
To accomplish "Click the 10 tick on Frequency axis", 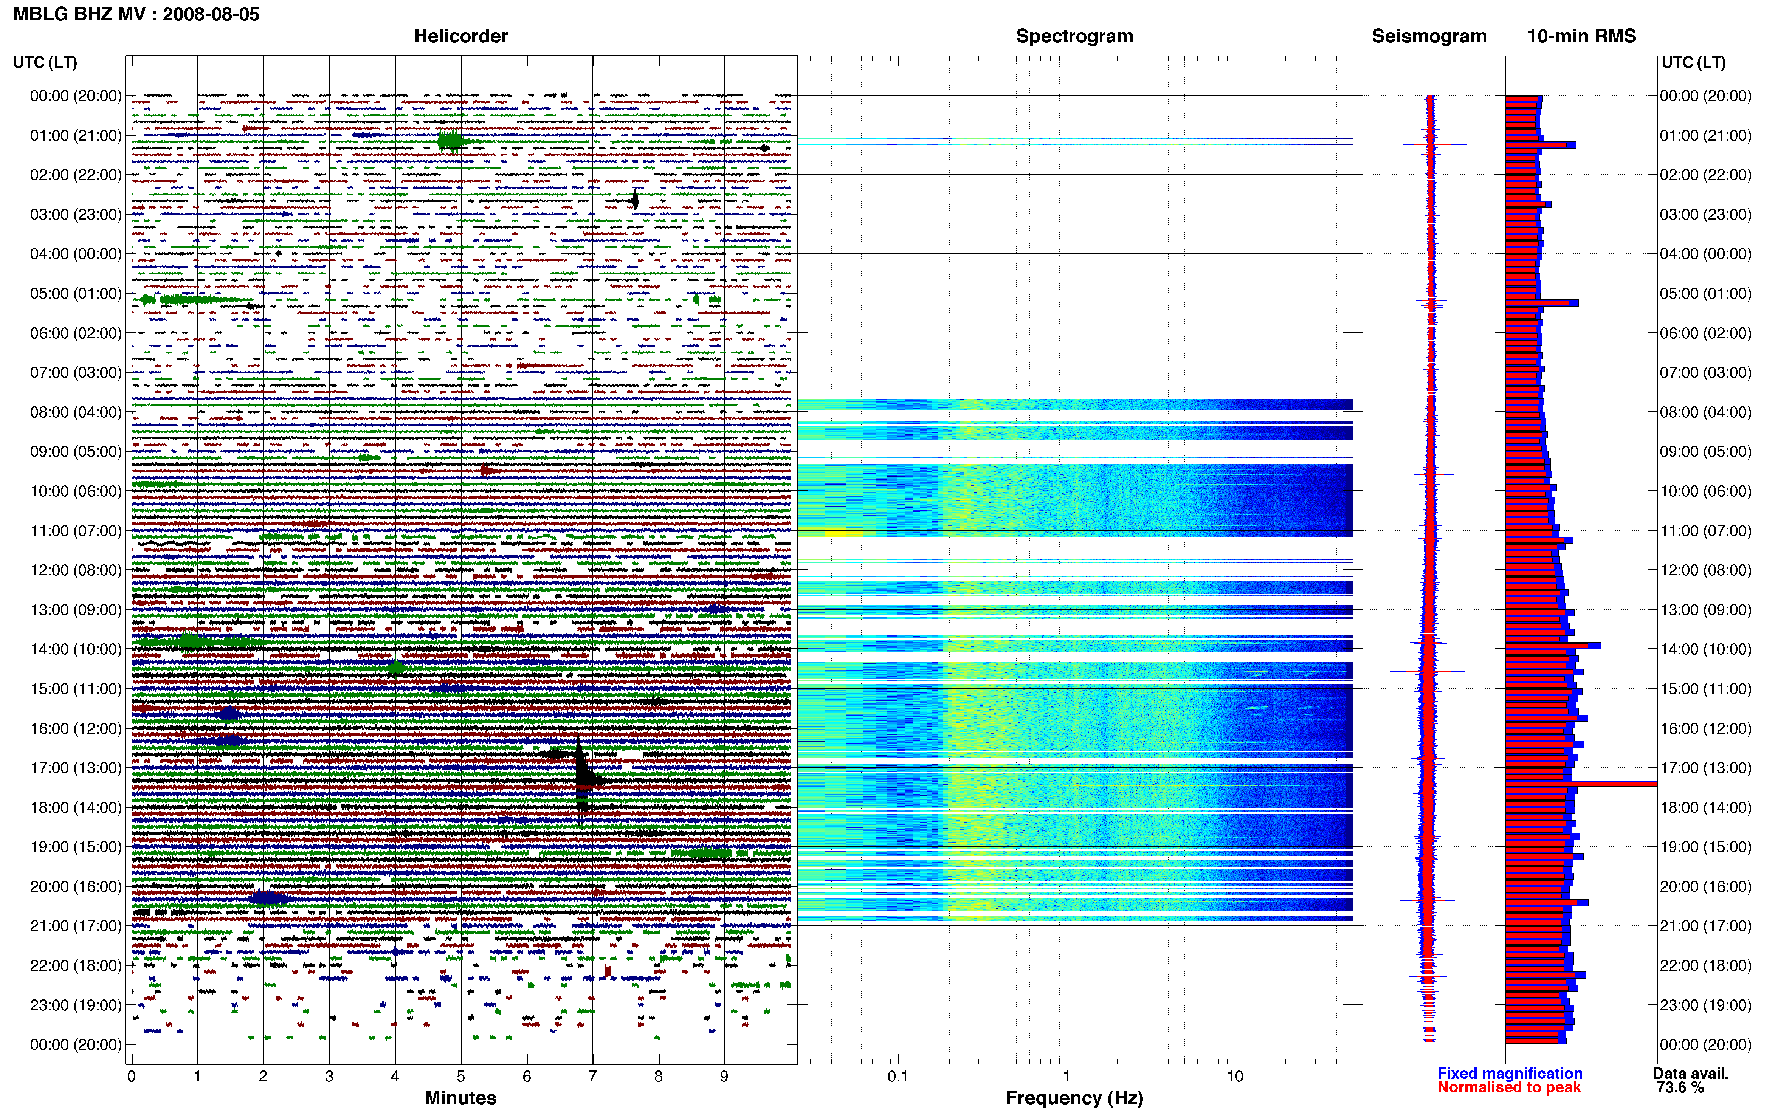I will 1234,1076.
